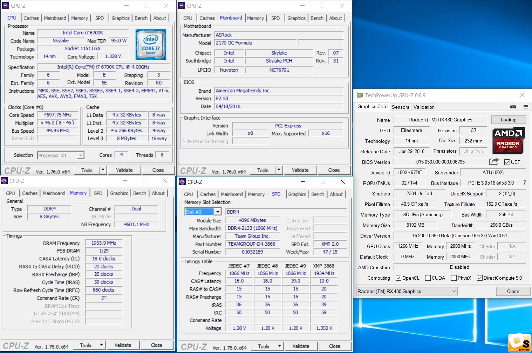Click Close button in Memory window
This screenshot has width=532, height=353.
pyautogui.click(x=156, y=345)
